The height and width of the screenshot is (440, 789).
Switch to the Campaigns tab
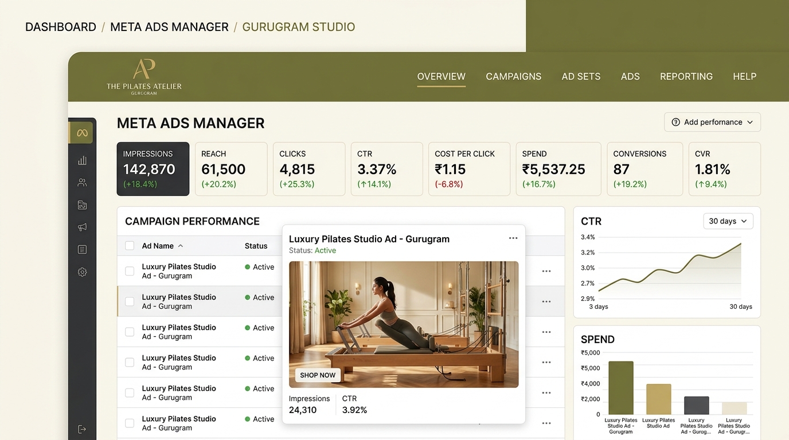pyautogui.click(x=514, y=77)
